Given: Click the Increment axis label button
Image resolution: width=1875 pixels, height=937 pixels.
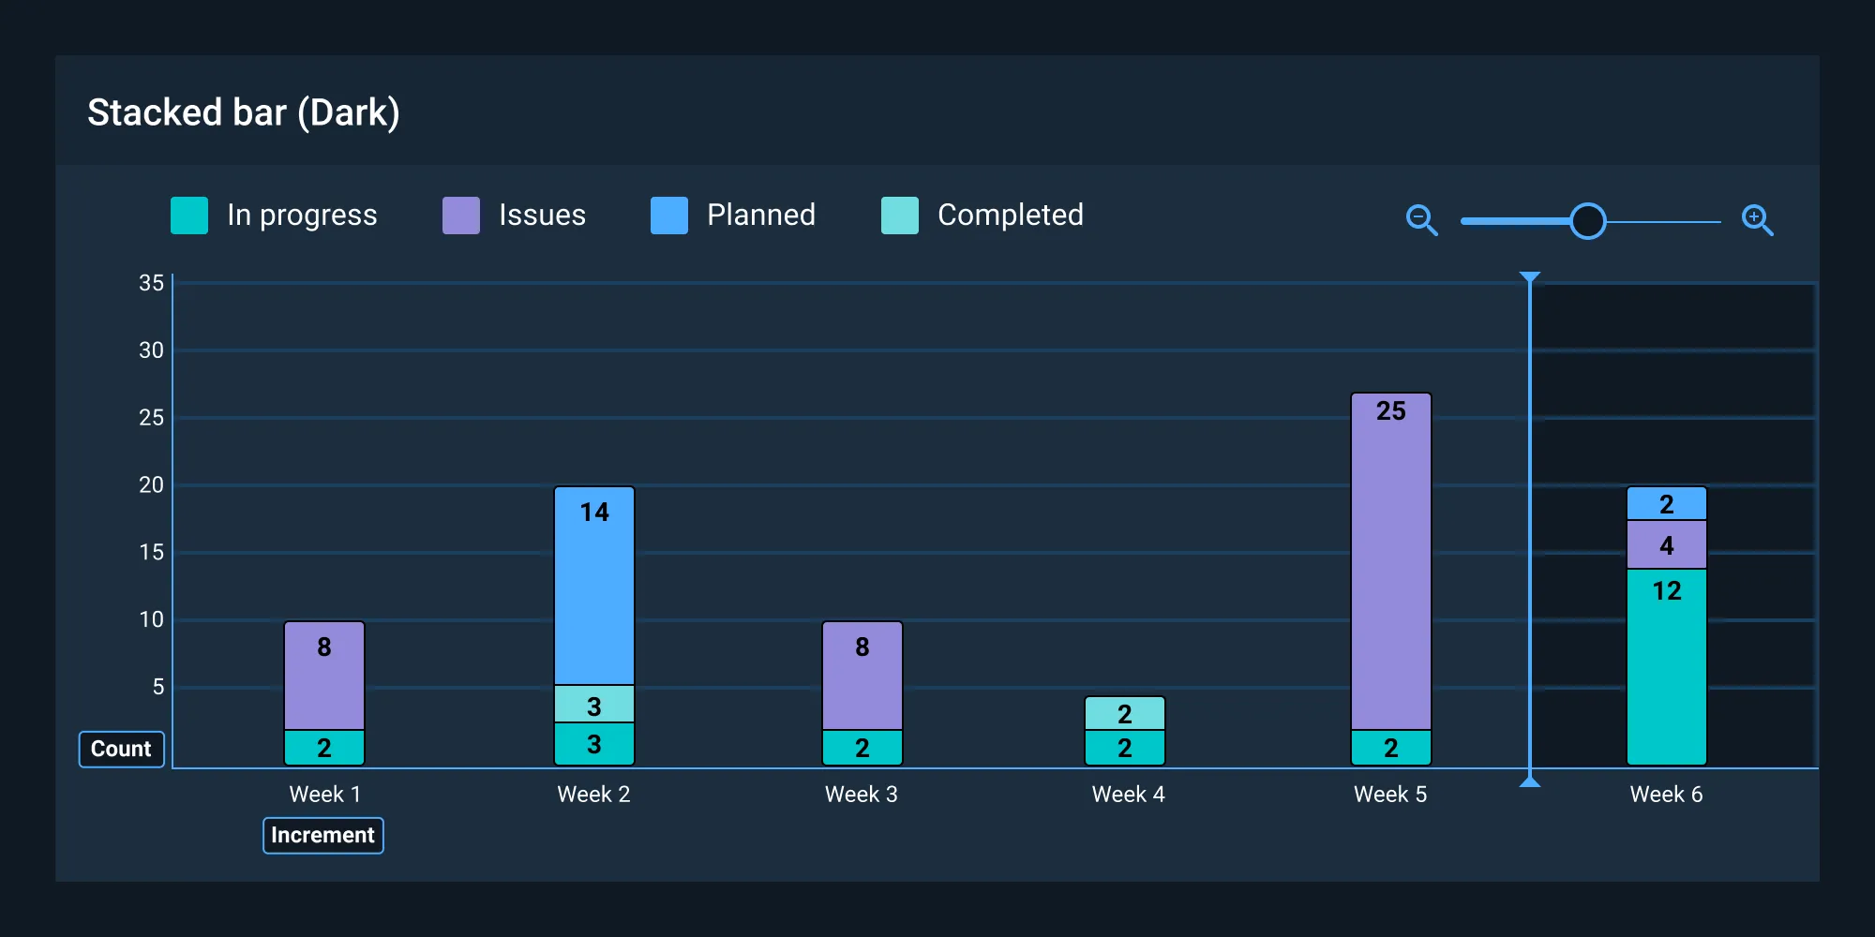Looking at the screenshot, I should click(x=322, y=835).
